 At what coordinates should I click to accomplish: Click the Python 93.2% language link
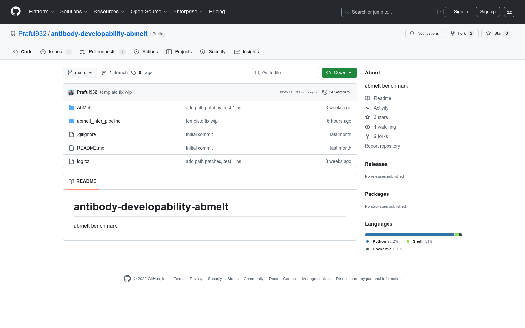pyautogui.click(x=382, y=241)
